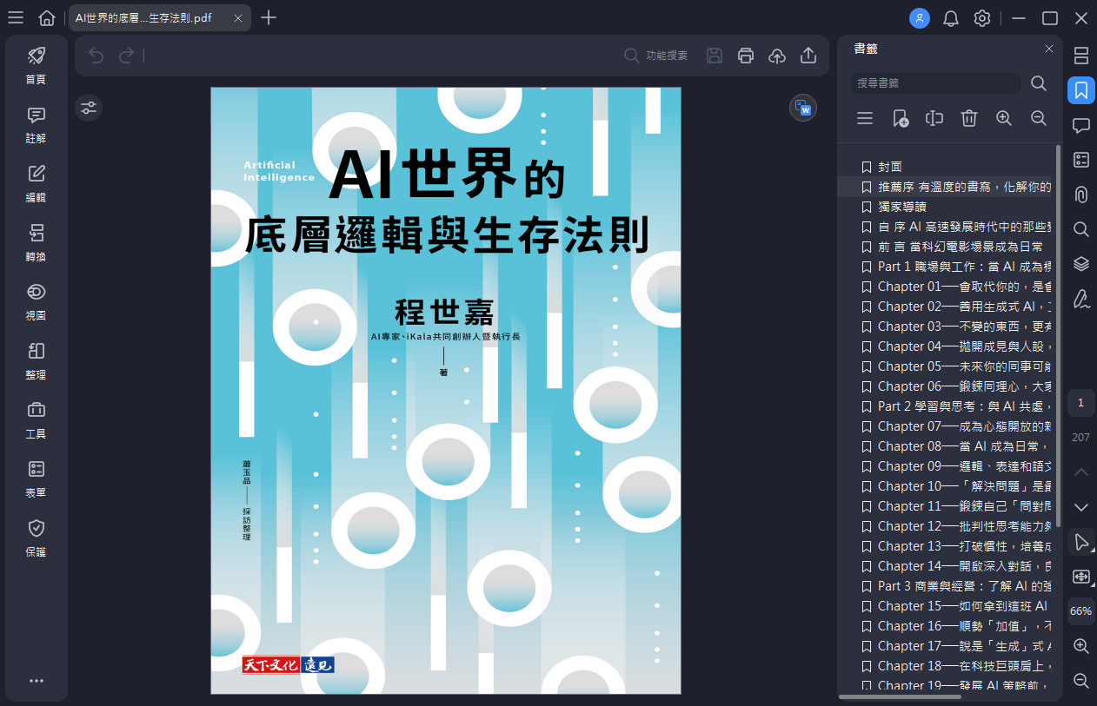Image resolution: width=1097 pixels, height=706 pixels.
Task: Upload document to cloud
Action: click(777, 56)
